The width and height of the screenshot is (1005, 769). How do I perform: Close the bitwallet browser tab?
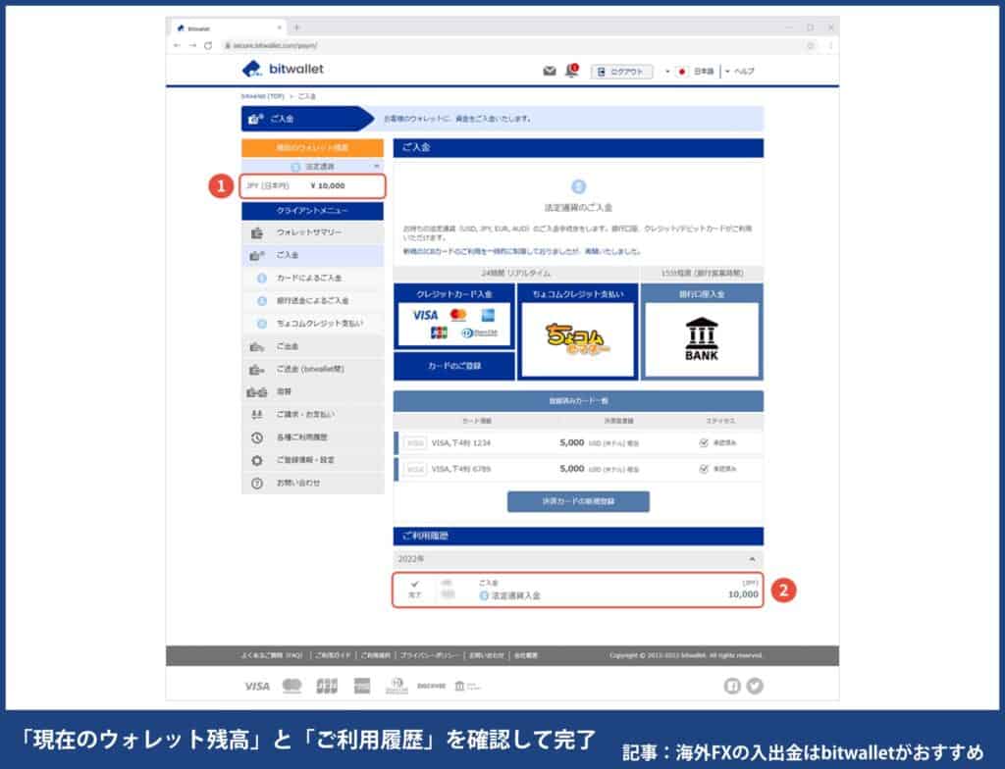click(280, 27)
